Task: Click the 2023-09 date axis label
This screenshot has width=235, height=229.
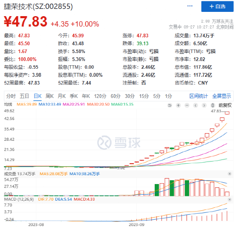Action: 136,225
